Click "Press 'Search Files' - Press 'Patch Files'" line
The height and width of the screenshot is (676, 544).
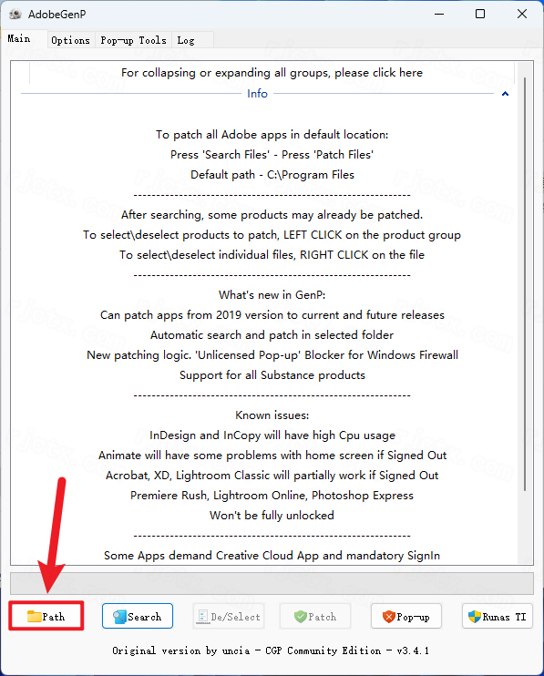point(272,154)
